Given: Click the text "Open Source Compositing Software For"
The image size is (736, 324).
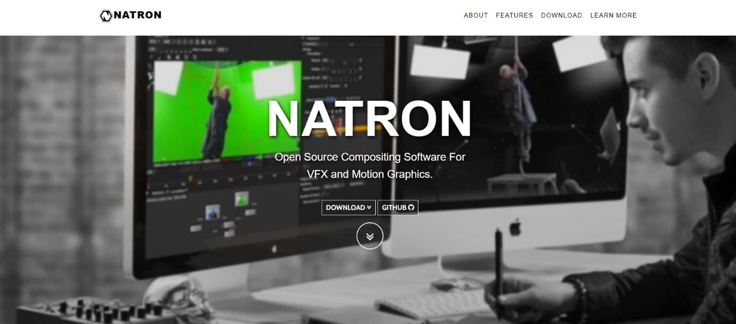Looking at the screenshot, I should (370, 157).
